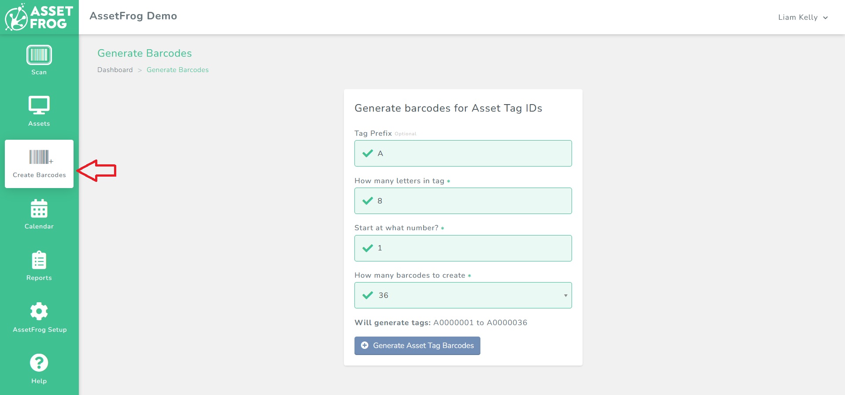Navigate to Dashboard via breadcrumb
The height and width of the screenshot is (395, 845).
tap(114, 70)
